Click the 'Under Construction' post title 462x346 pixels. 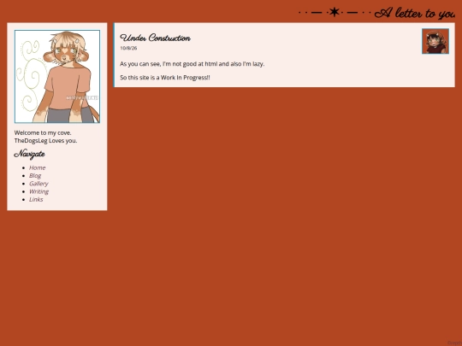[x=155, y=38]
